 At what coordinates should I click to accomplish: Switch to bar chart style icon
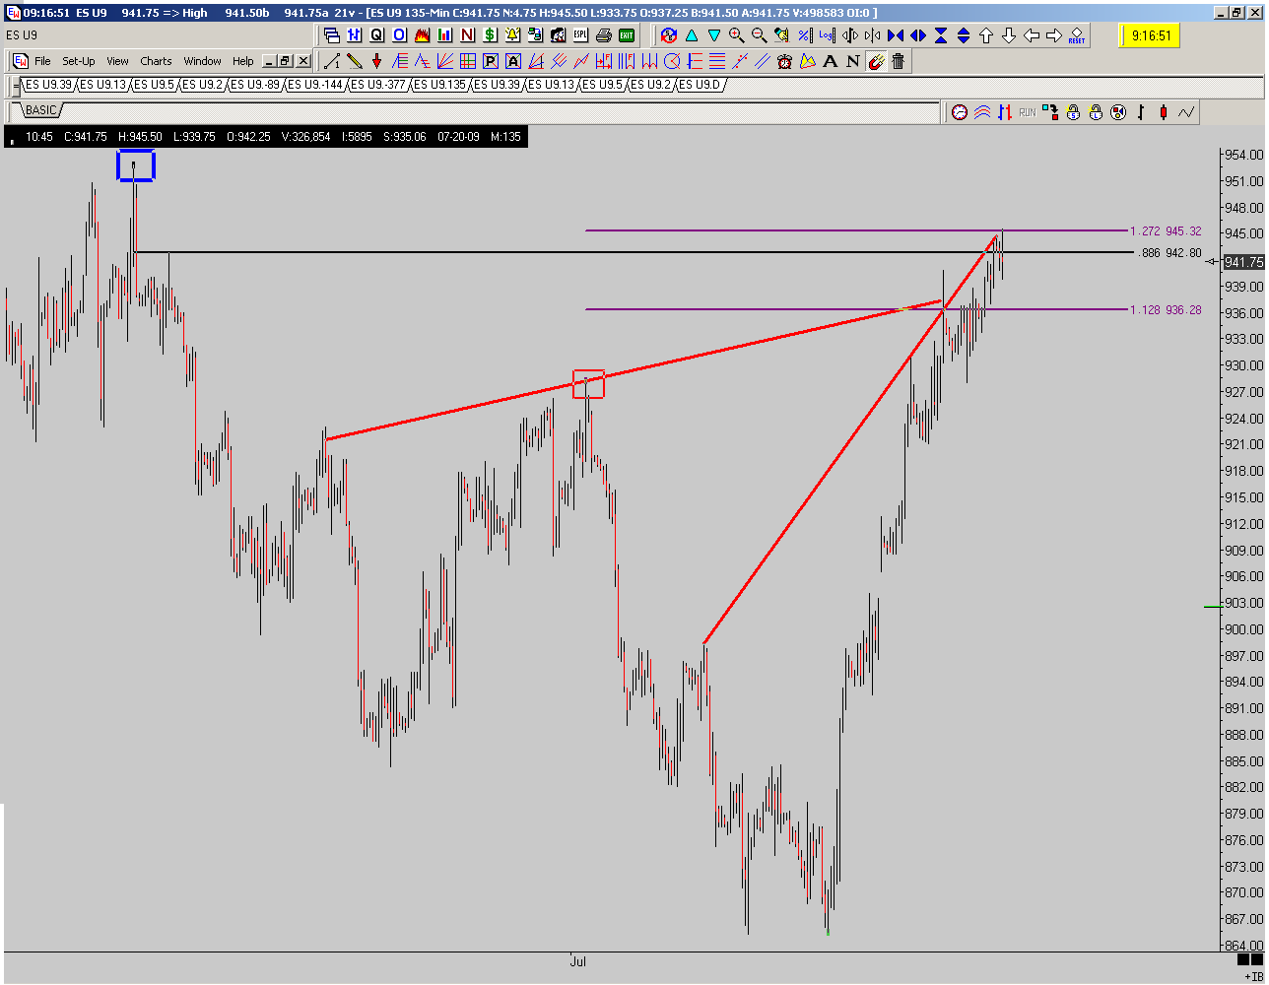[x=1141, y=112]
